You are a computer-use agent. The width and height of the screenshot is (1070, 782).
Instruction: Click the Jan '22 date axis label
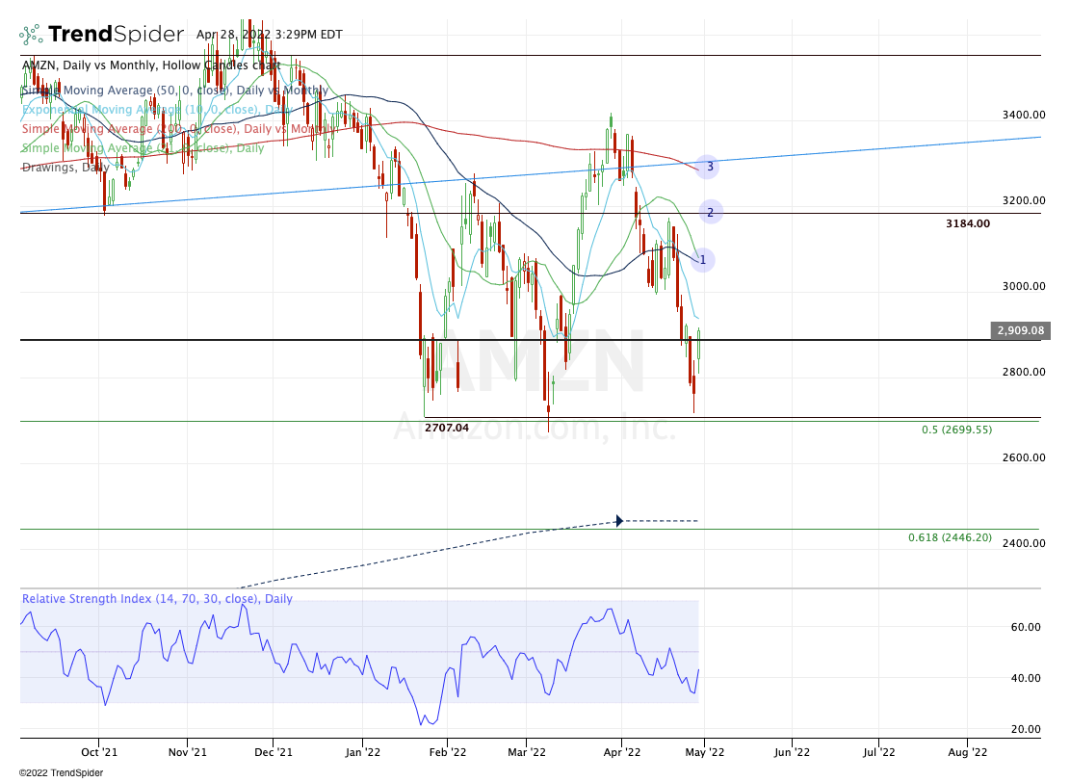[x=362, y=752]
